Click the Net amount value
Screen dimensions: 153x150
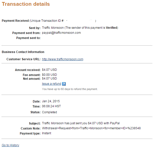(49, 78)
